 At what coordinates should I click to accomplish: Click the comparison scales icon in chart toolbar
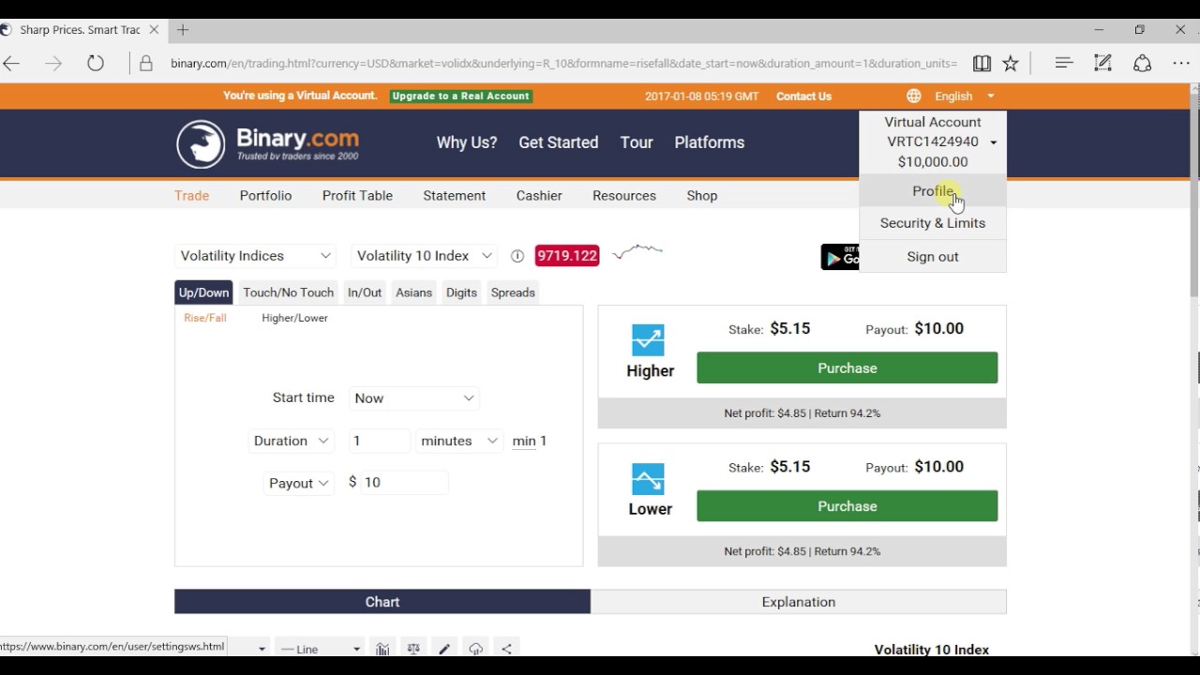tap(413, 649)
